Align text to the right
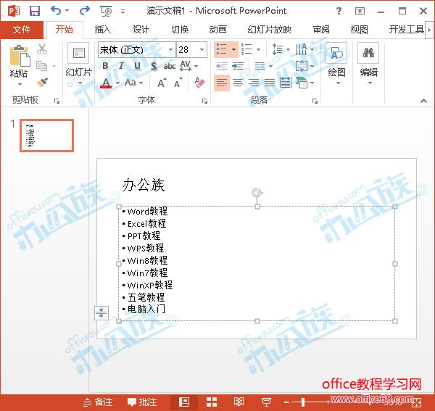This screenshot has height=411, width=435. tap(254, 83)
